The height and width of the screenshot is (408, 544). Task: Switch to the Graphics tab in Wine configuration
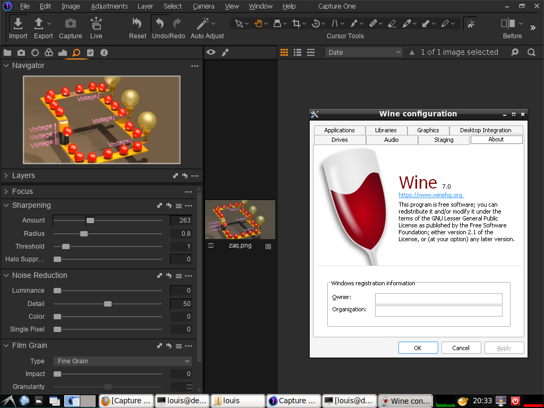[428, 130]
